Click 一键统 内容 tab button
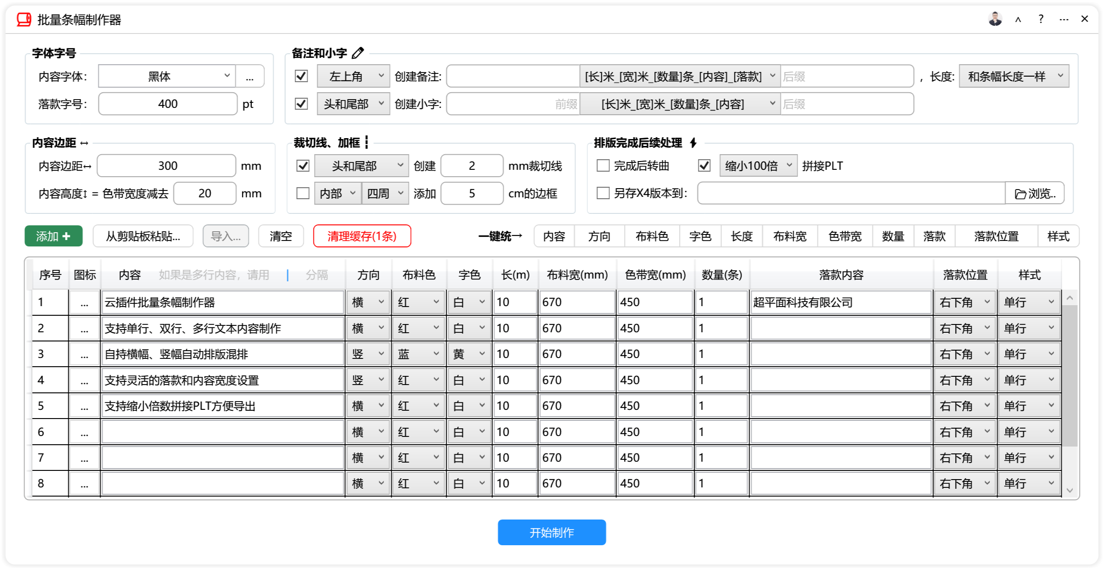This screenshot has height=570, width=1104. coord(554,236)
